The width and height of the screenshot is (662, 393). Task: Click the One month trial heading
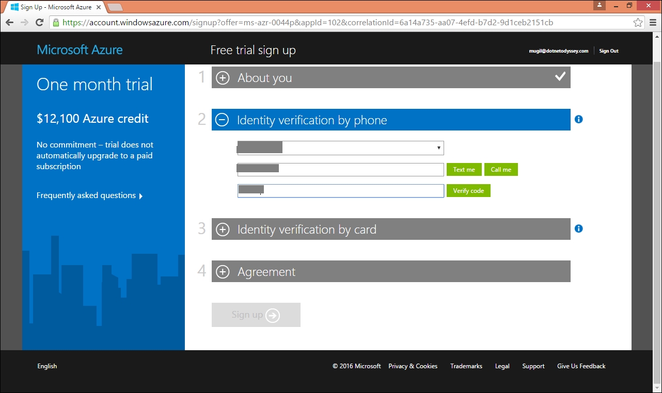coord(94,85)
